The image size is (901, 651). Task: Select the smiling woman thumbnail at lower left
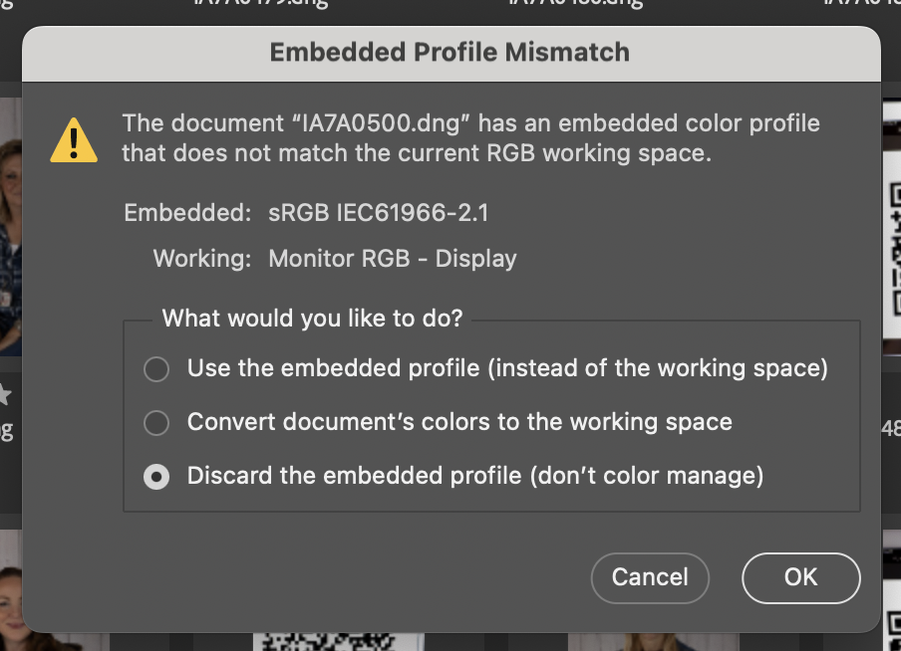(12, 591)
